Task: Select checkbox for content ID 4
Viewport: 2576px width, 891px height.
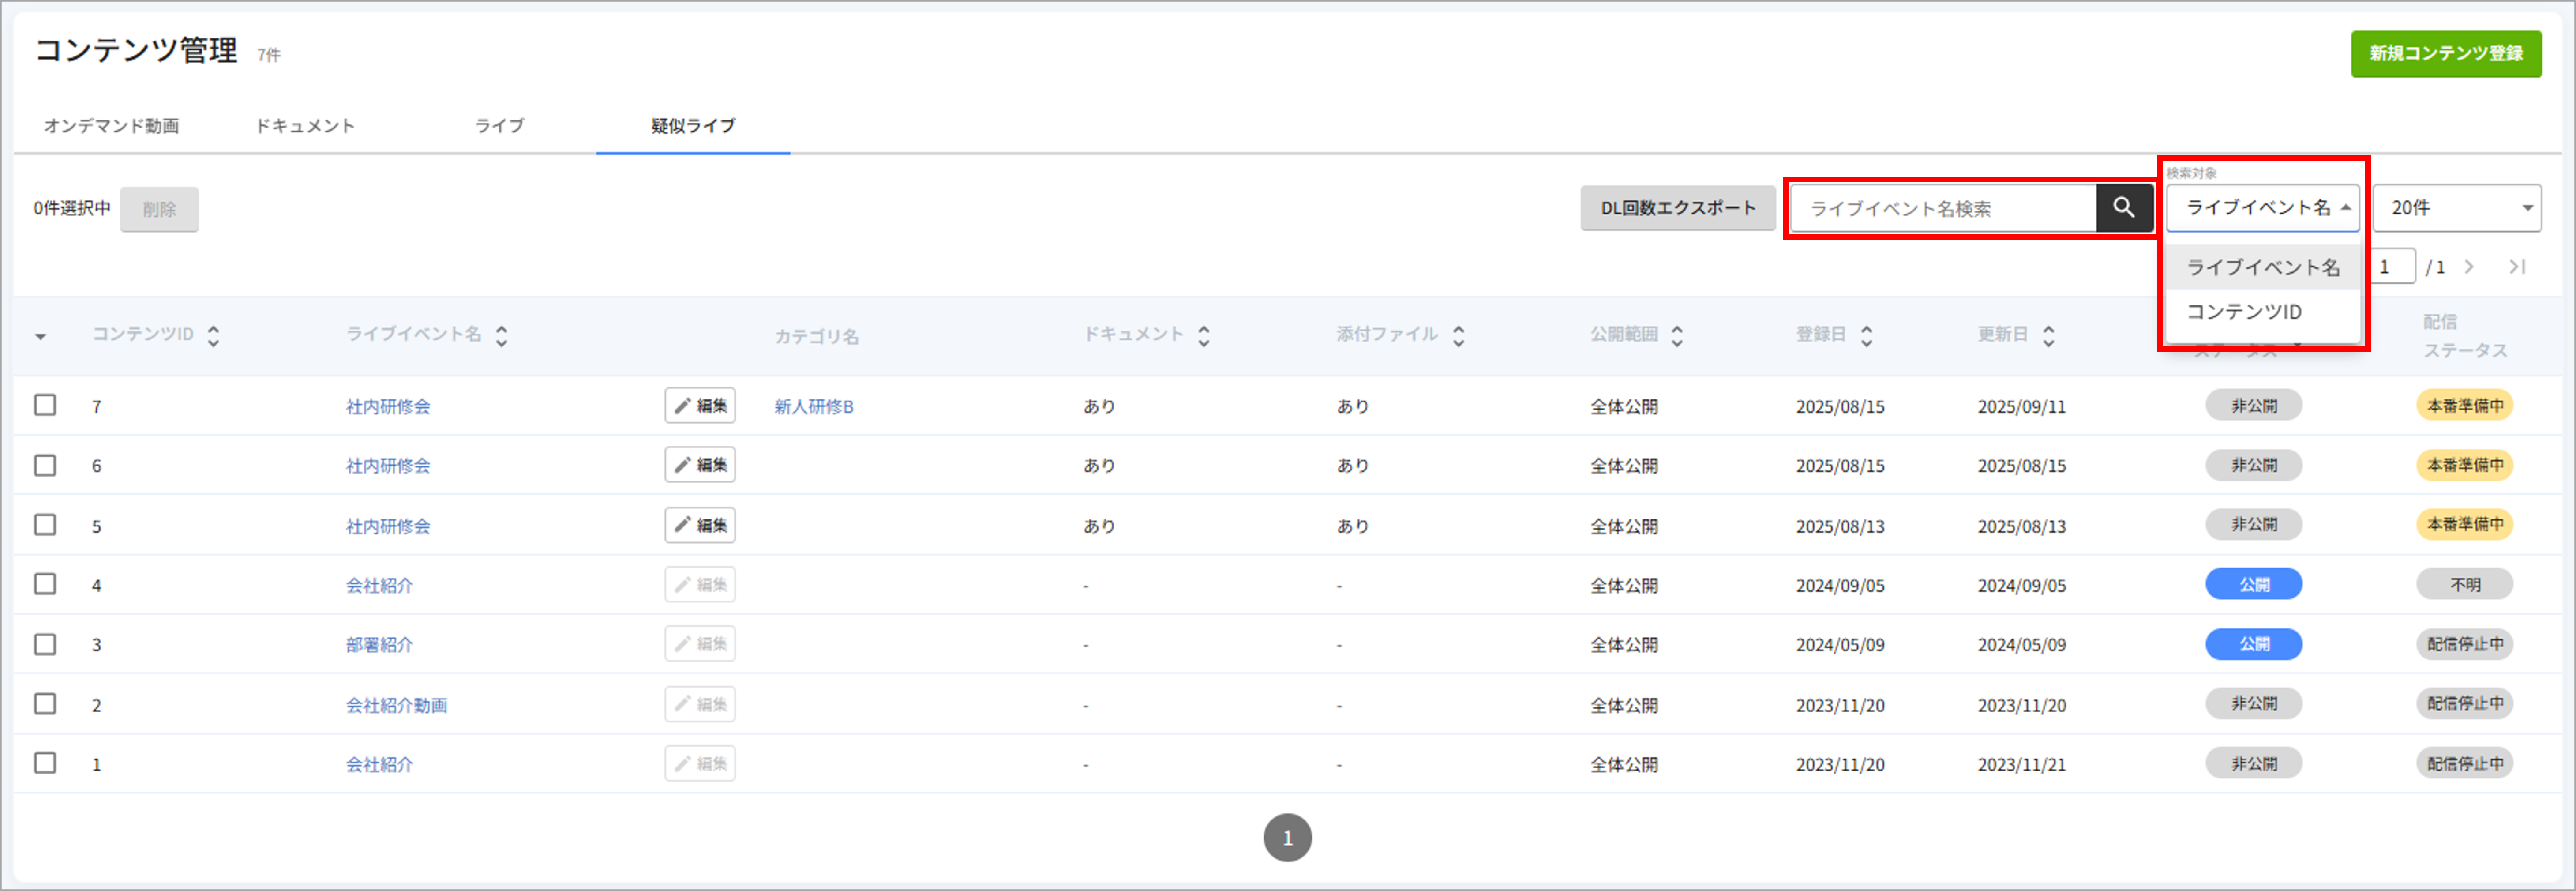Action: (45, 584)
